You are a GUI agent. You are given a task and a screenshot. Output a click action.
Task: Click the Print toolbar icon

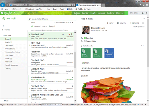click(38, 9)
